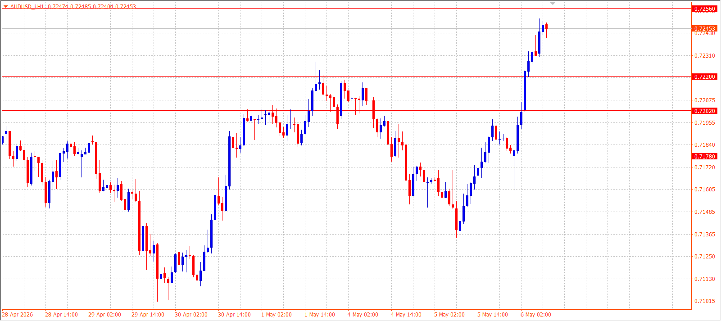Click the 28 Apr 2026 date label

[18, 315]
